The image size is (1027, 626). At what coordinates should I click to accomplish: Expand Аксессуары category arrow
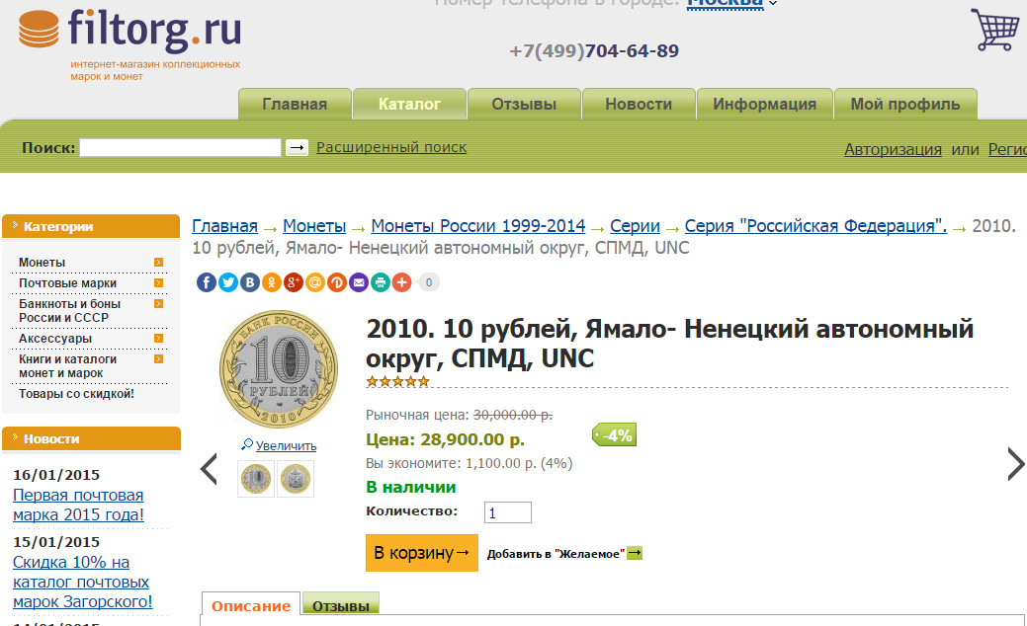click(x=158, y=339)
